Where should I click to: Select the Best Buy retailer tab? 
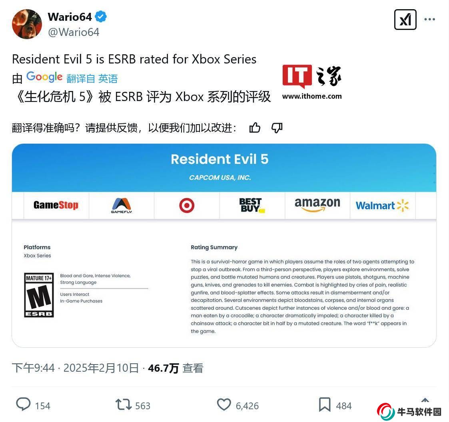pos(252,205)
